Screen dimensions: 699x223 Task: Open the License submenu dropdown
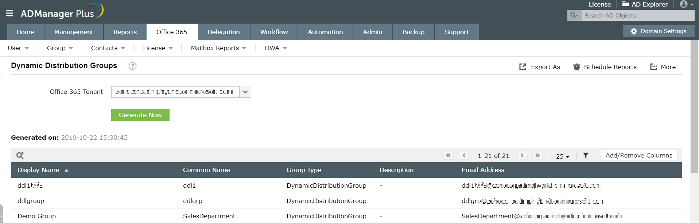(158, 48)
